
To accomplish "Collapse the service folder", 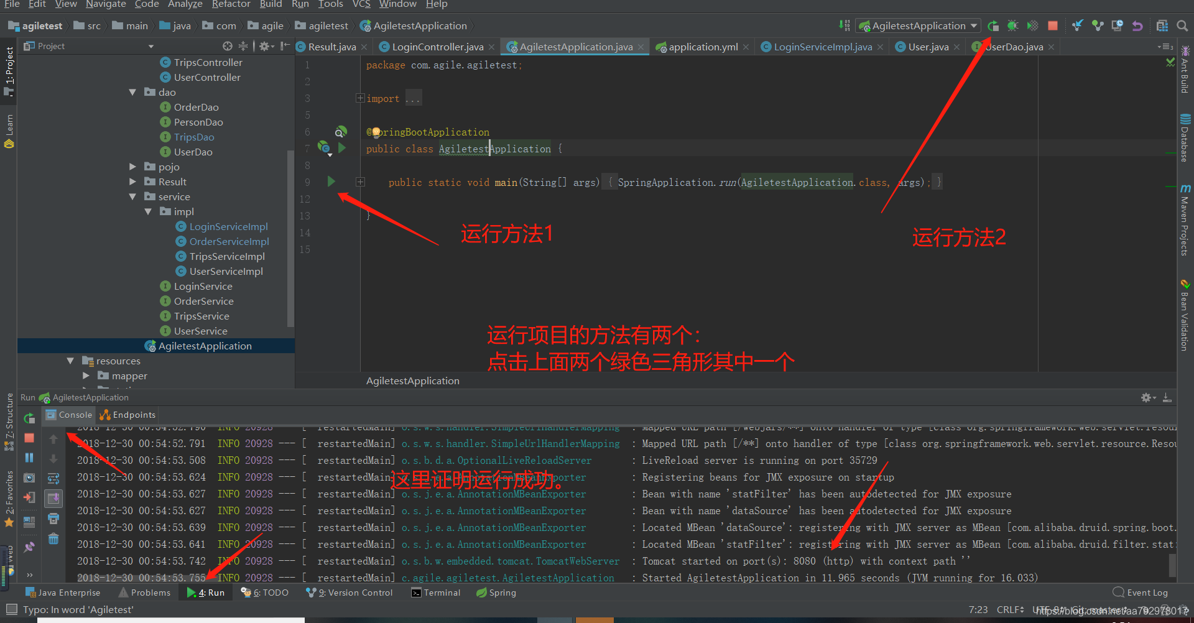I will pyautogui.click(x=132, y=196).
